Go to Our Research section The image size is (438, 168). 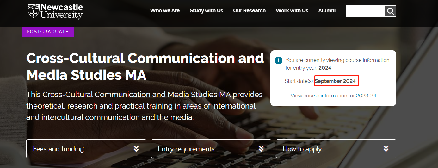click(249, 11)
